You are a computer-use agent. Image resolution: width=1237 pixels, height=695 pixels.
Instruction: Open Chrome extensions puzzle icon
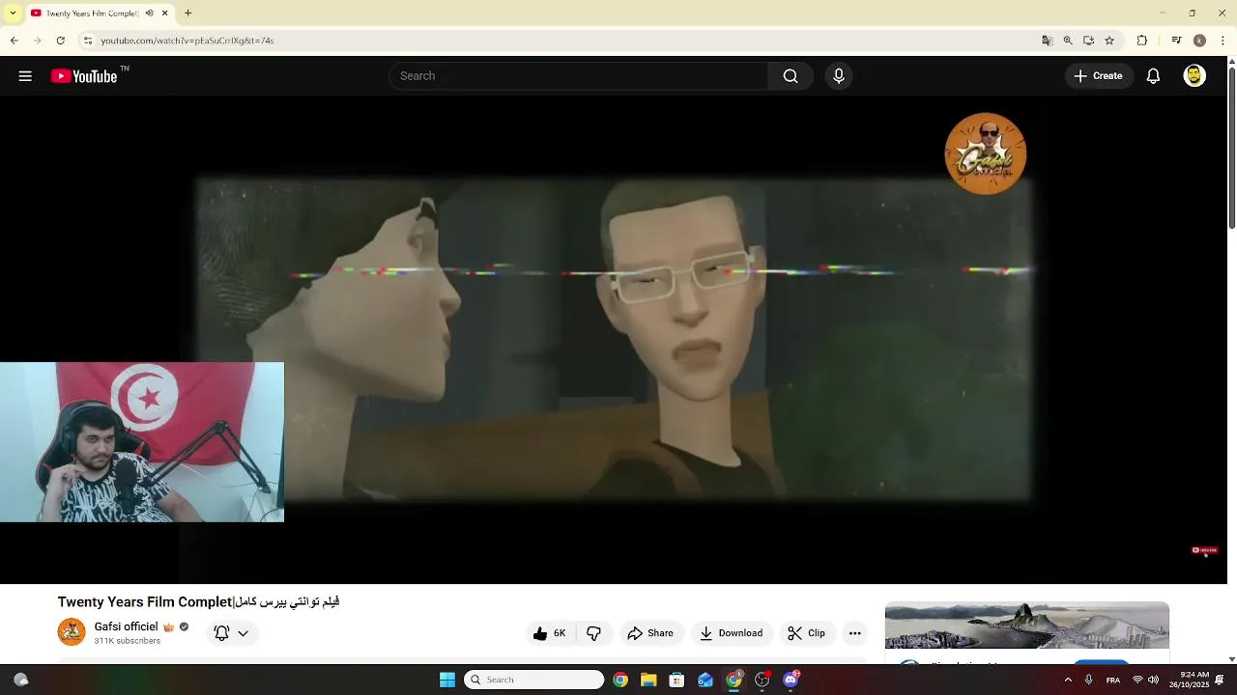pos(1142,41)
